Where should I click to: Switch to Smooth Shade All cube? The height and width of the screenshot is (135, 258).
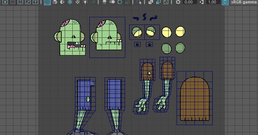55,2
